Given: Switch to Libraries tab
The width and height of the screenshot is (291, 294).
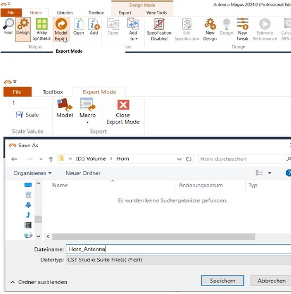Looking at the screenshot, I should tap(65, 13).
